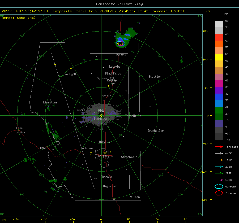239x223 pixels.
Task: Click the dBZ legend heading
Action: pyautogui.click(x=225, y=14)
